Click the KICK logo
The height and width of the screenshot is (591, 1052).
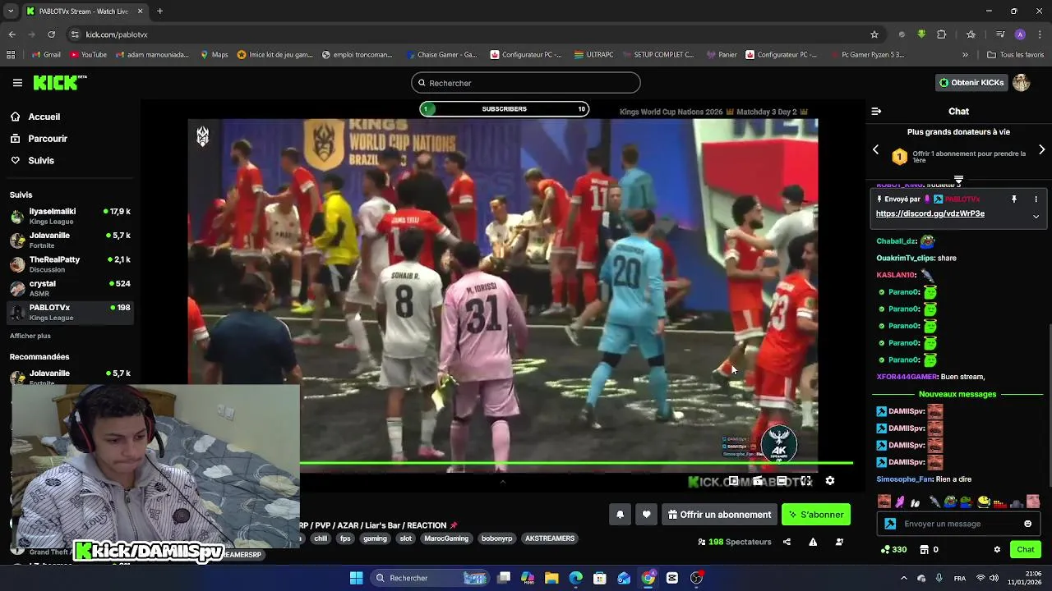(59, 83)
